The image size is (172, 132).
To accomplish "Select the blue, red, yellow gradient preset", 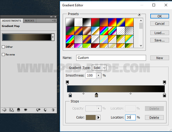I will (112, 22).
